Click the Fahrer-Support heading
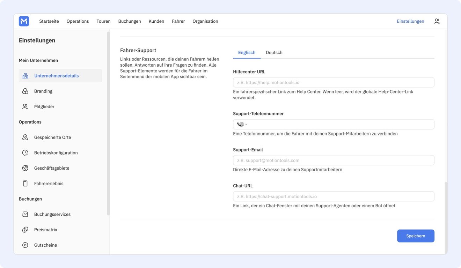The width and height of the screenshot is (461, 268). 138,50
